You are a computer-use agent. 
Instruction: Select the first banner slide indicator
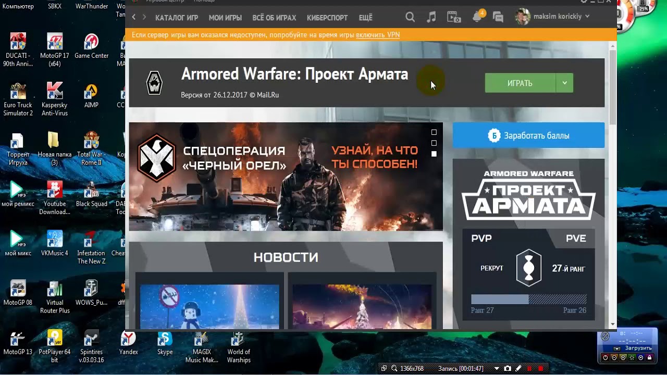(x=434, y=132)
